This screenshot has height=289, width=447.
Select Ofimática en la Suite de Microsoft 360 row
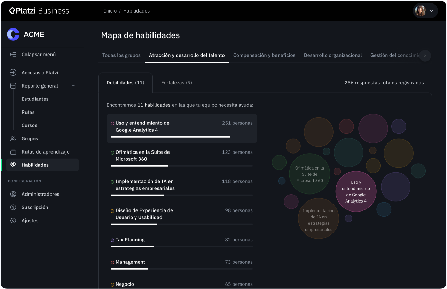click(182, 158)
